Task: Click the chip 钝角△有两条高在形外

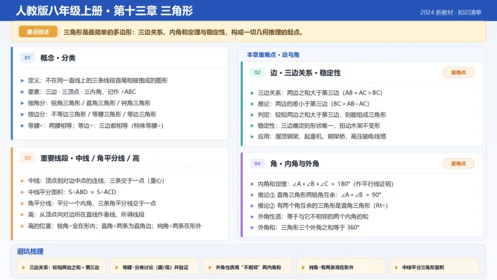Action: (x=340, y=268)
